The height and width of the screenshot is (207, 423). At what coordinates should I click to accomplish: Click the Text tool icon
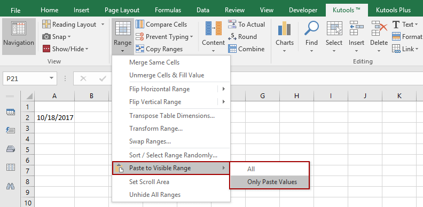click(x=396, y=25)
